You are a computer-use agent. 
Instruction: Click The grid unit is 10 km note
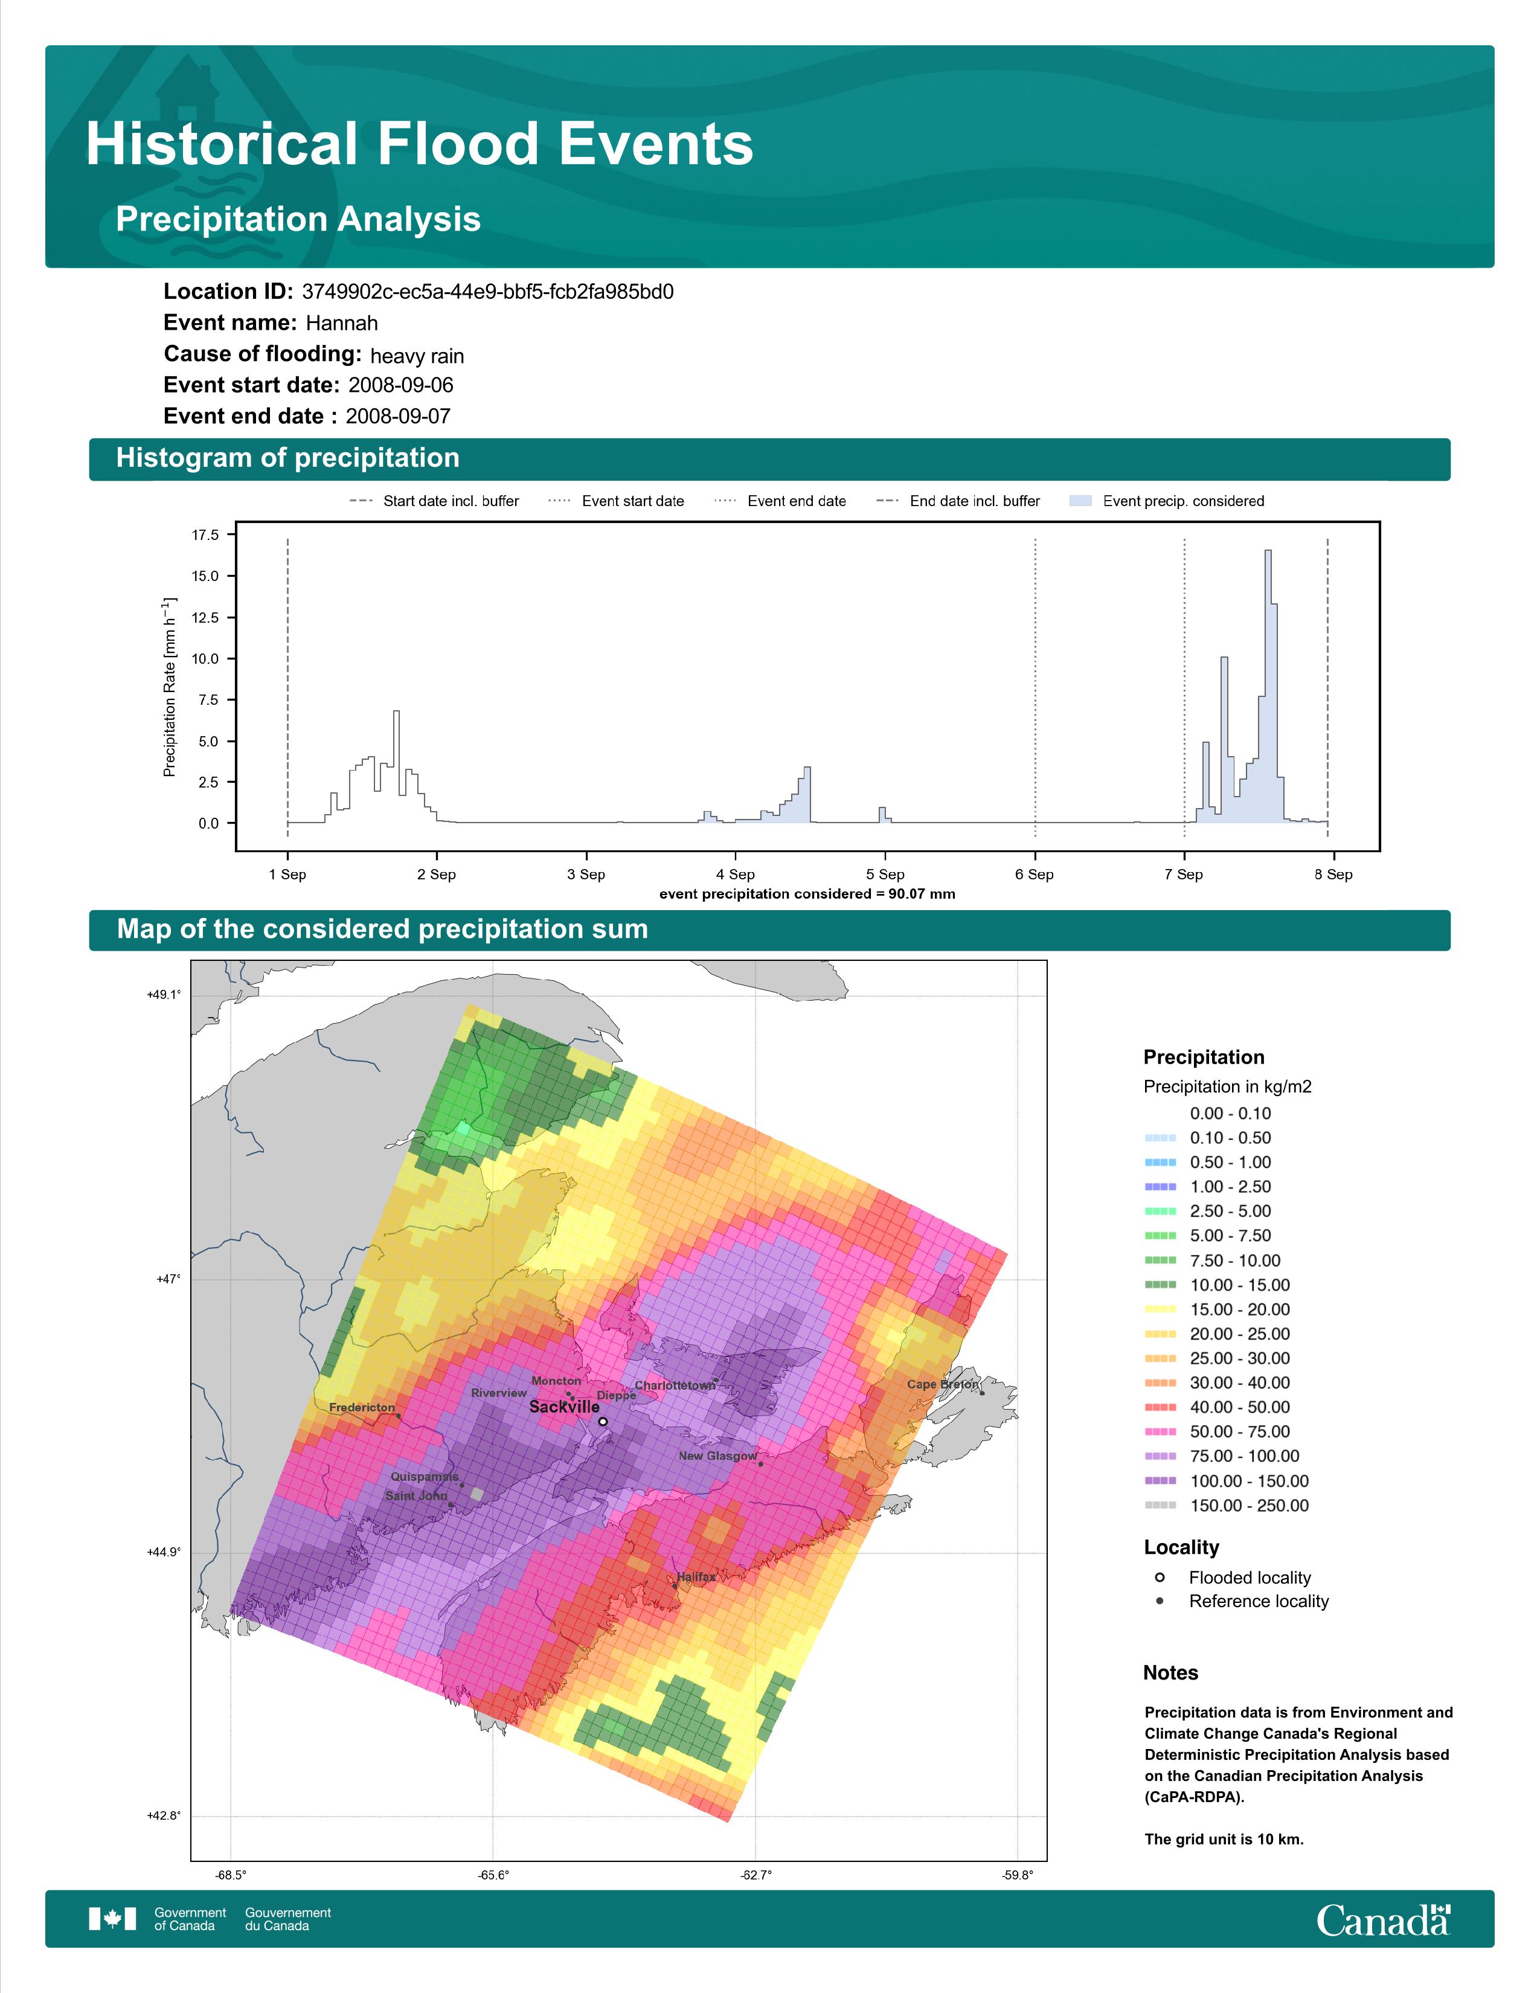click(x=1224, y=1839)
